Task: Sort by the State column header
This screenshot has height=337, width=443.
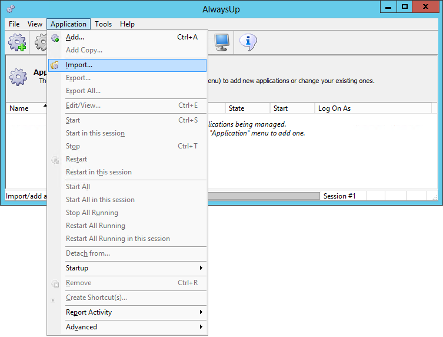Action: click(248, 108)
